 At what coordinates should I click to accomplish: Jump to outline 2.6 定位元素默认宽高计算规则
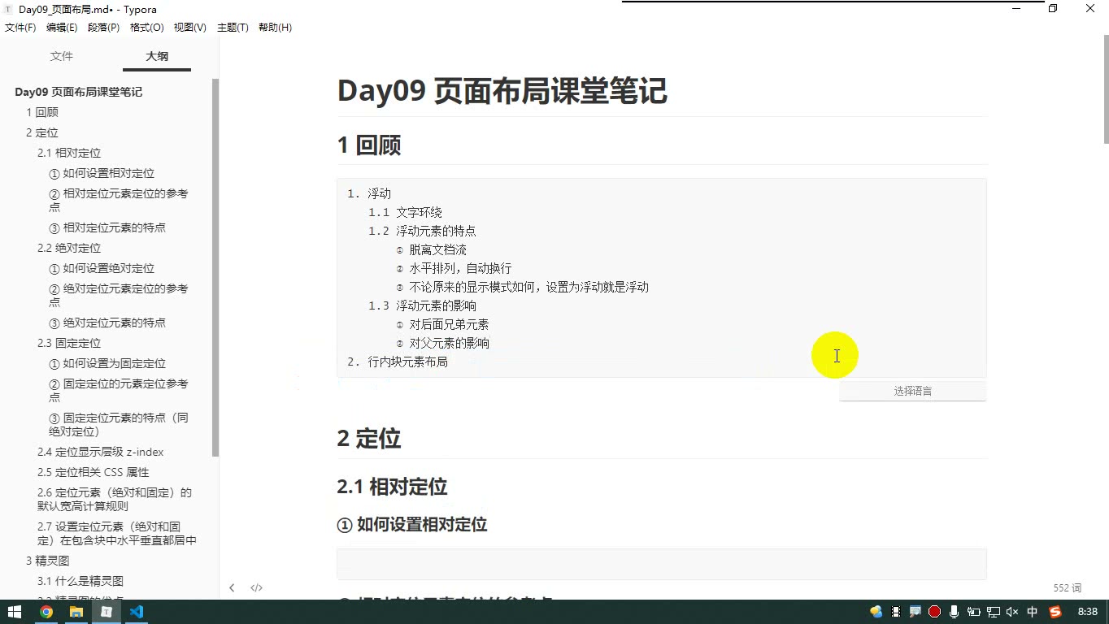pyautogui.click(x=115, y=499)
